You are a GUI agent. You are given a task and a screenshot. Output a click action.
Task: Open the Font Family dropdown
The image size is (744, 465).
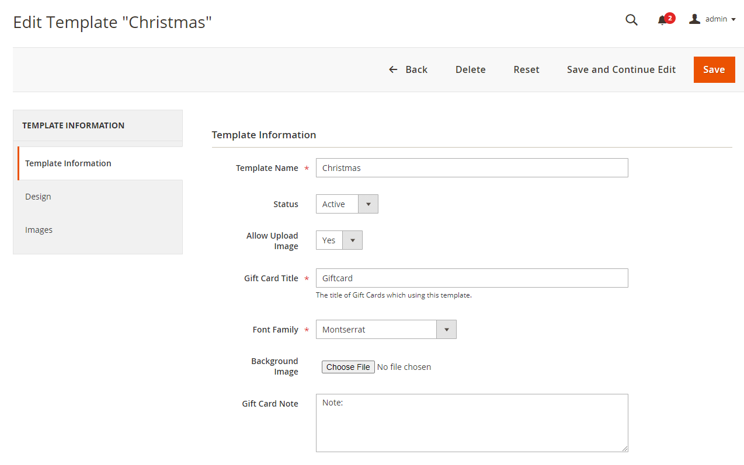pyautogui.click(x=446, y=329)
